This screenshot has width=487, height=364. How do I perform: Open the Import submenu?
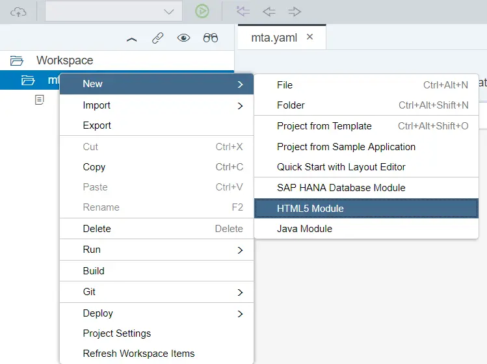pos(157,105)
